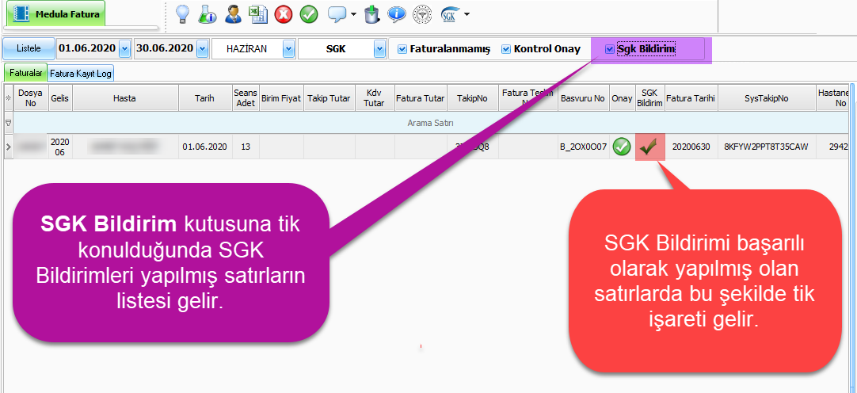Toggle the Faturalanmamış checkbox
The height and width of the screenshot is (393, 857).
[402, 49]
